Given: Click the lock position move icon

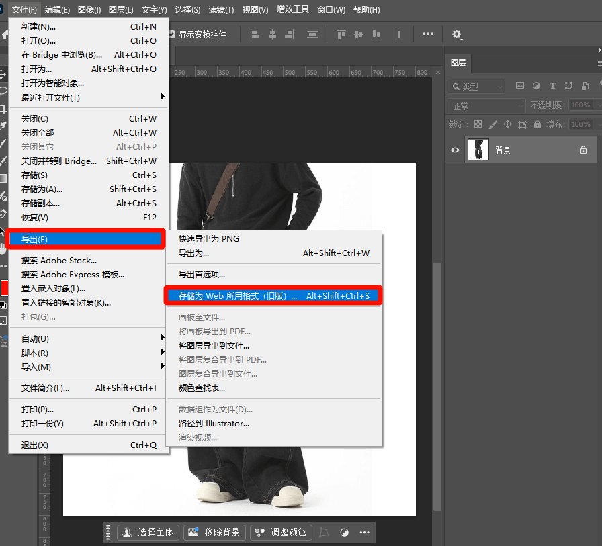Looking at the screenshot, I should 507,124.
